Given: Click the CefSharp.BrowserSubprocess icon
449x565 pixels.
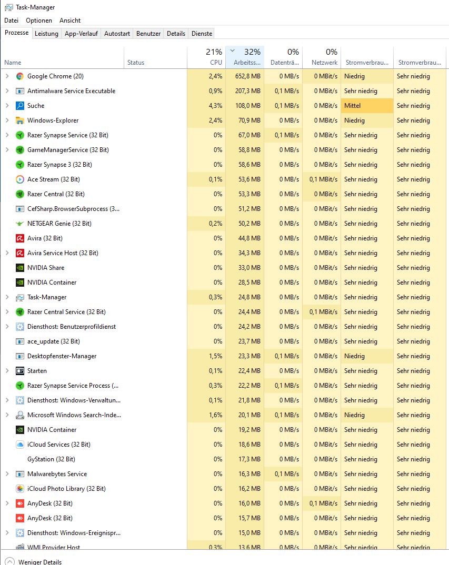Looking at the screenshot, I should coord(20,209).
